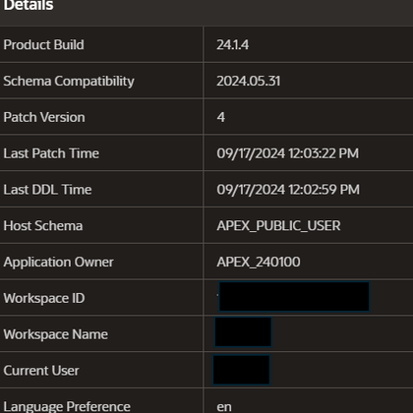Image resolution: width=413 pixels, height=413 pixels.
Task: Click the 'Workspace Name' label
Action: tap(55, 334)
